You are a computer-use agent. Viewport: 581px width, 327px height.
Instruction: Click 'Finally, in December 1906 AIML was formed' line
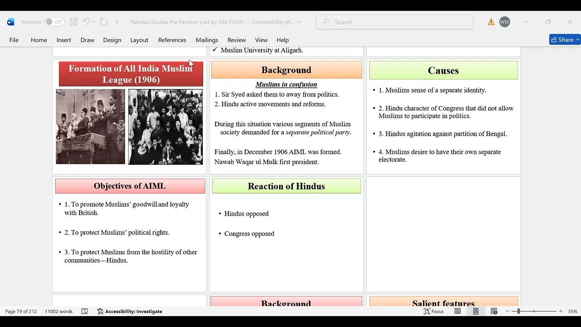pos(278,152)
